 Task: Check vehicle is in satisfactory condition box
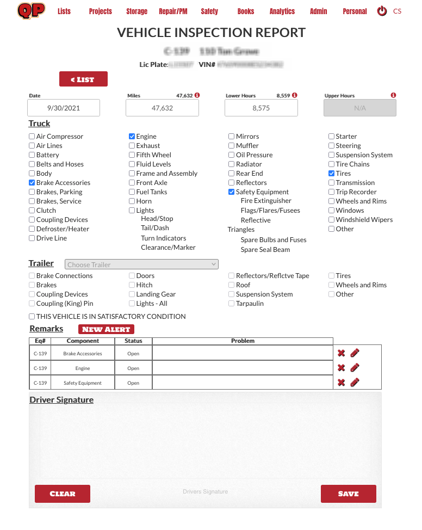(x=32, y=316)
